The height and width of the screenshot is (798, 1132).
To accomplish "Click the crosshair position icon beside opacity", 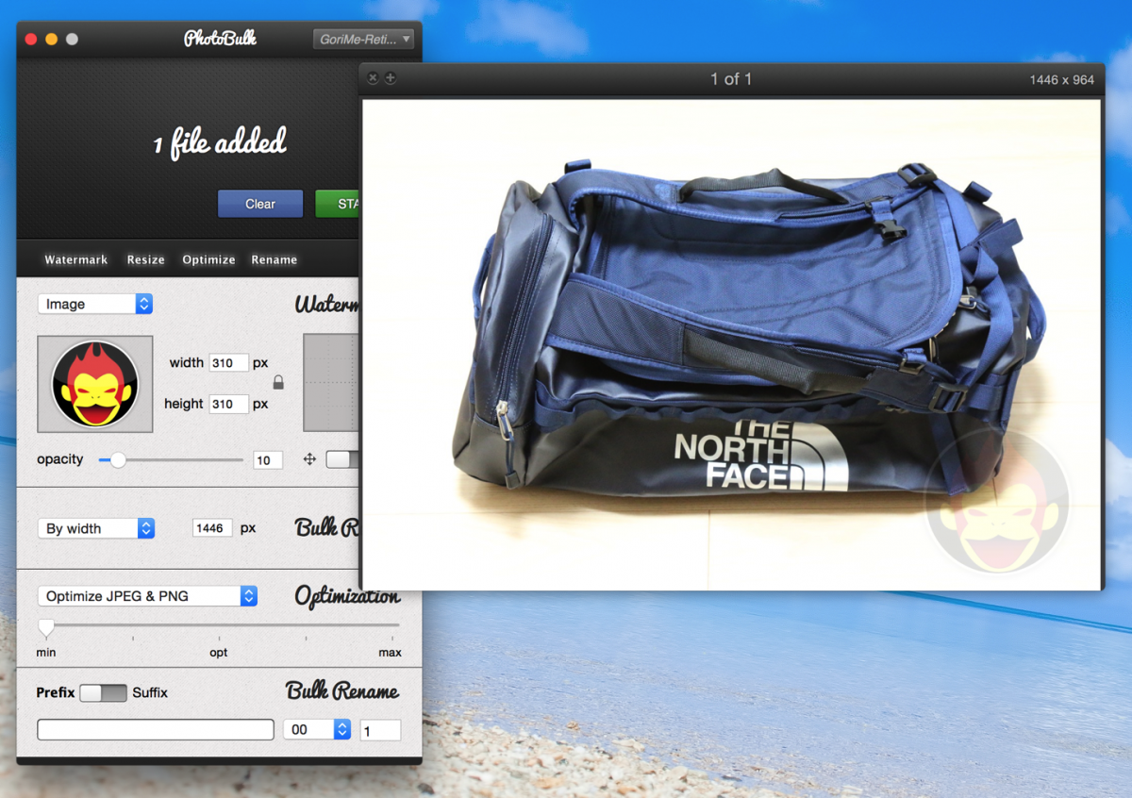I will pyautogui.click(x=309, y=459).
